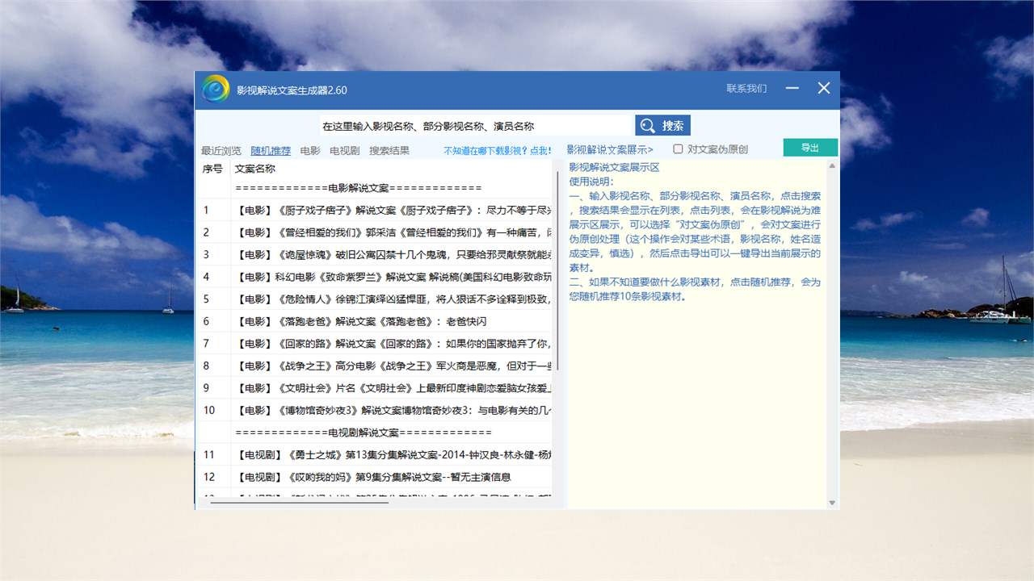Enable the 对文案伪原创 checkbox
This screenshot has width=1034, height=581.
pos(679,149)
